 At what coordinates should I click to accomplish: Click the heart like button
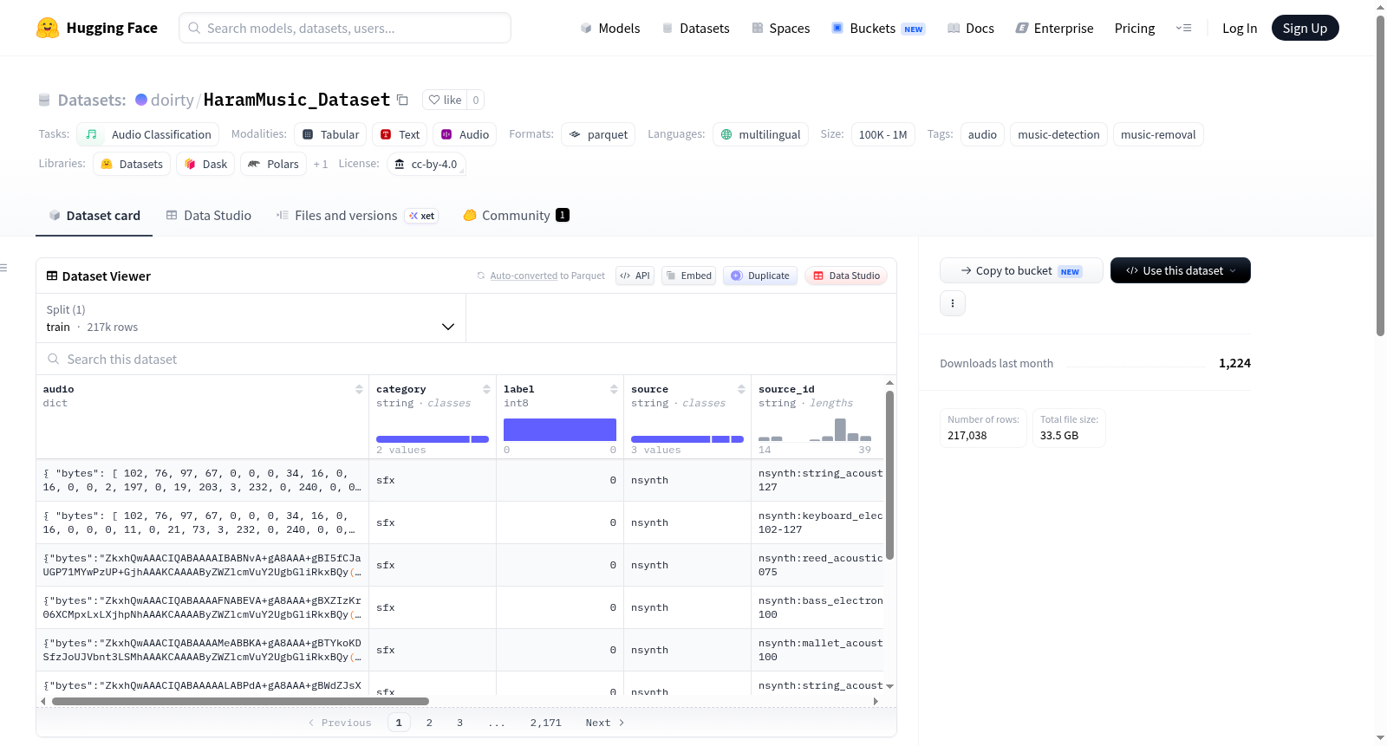pos(445,100)
